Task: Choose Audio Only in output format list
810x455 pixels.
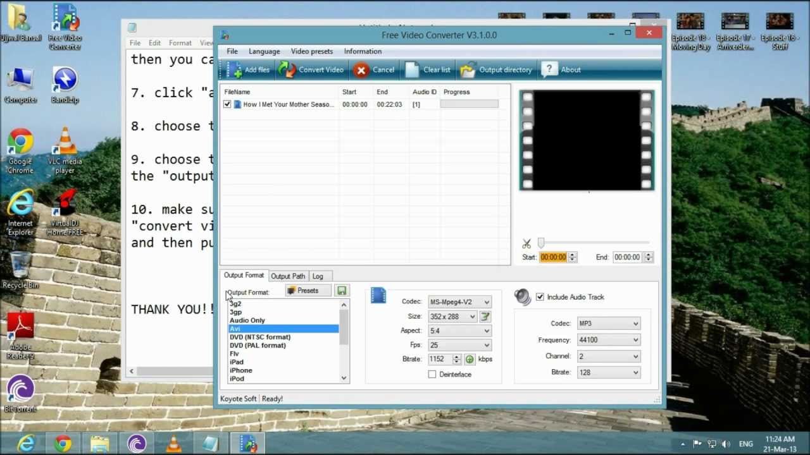Action: 247,320
